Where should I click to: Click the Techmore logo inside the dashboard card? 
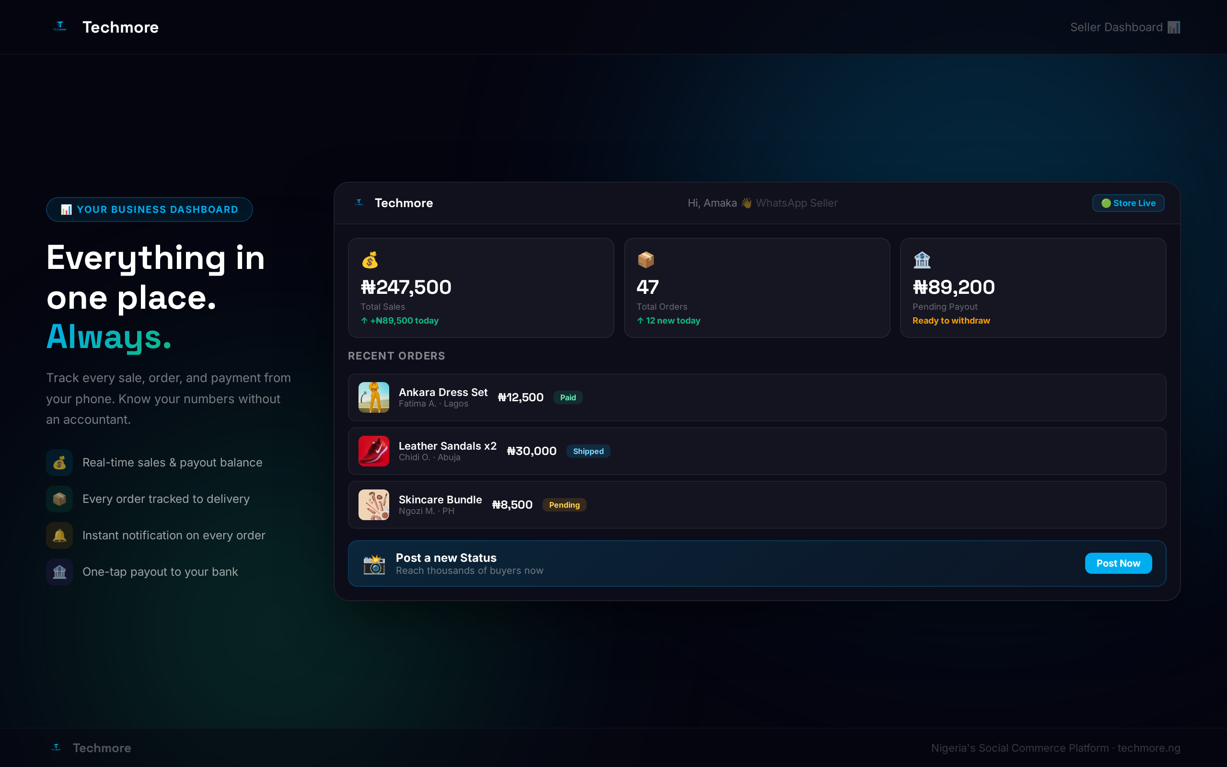pyautogui.click(x=359, y=202)
